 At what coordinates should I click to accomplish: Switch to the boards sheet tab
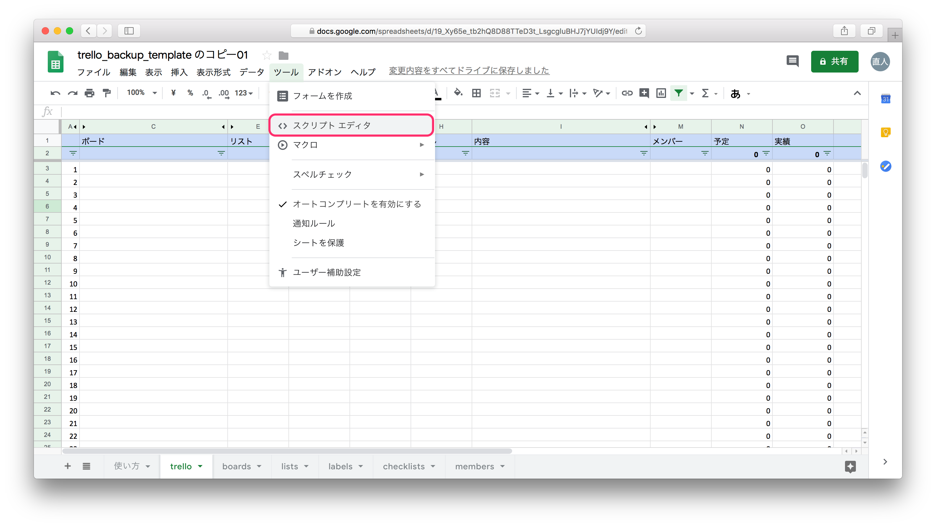coord(236,466)
